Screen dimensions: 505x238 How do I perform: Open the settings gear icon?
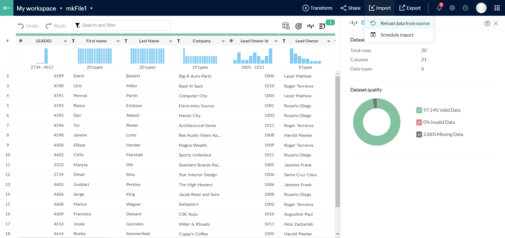click(452, 8)
